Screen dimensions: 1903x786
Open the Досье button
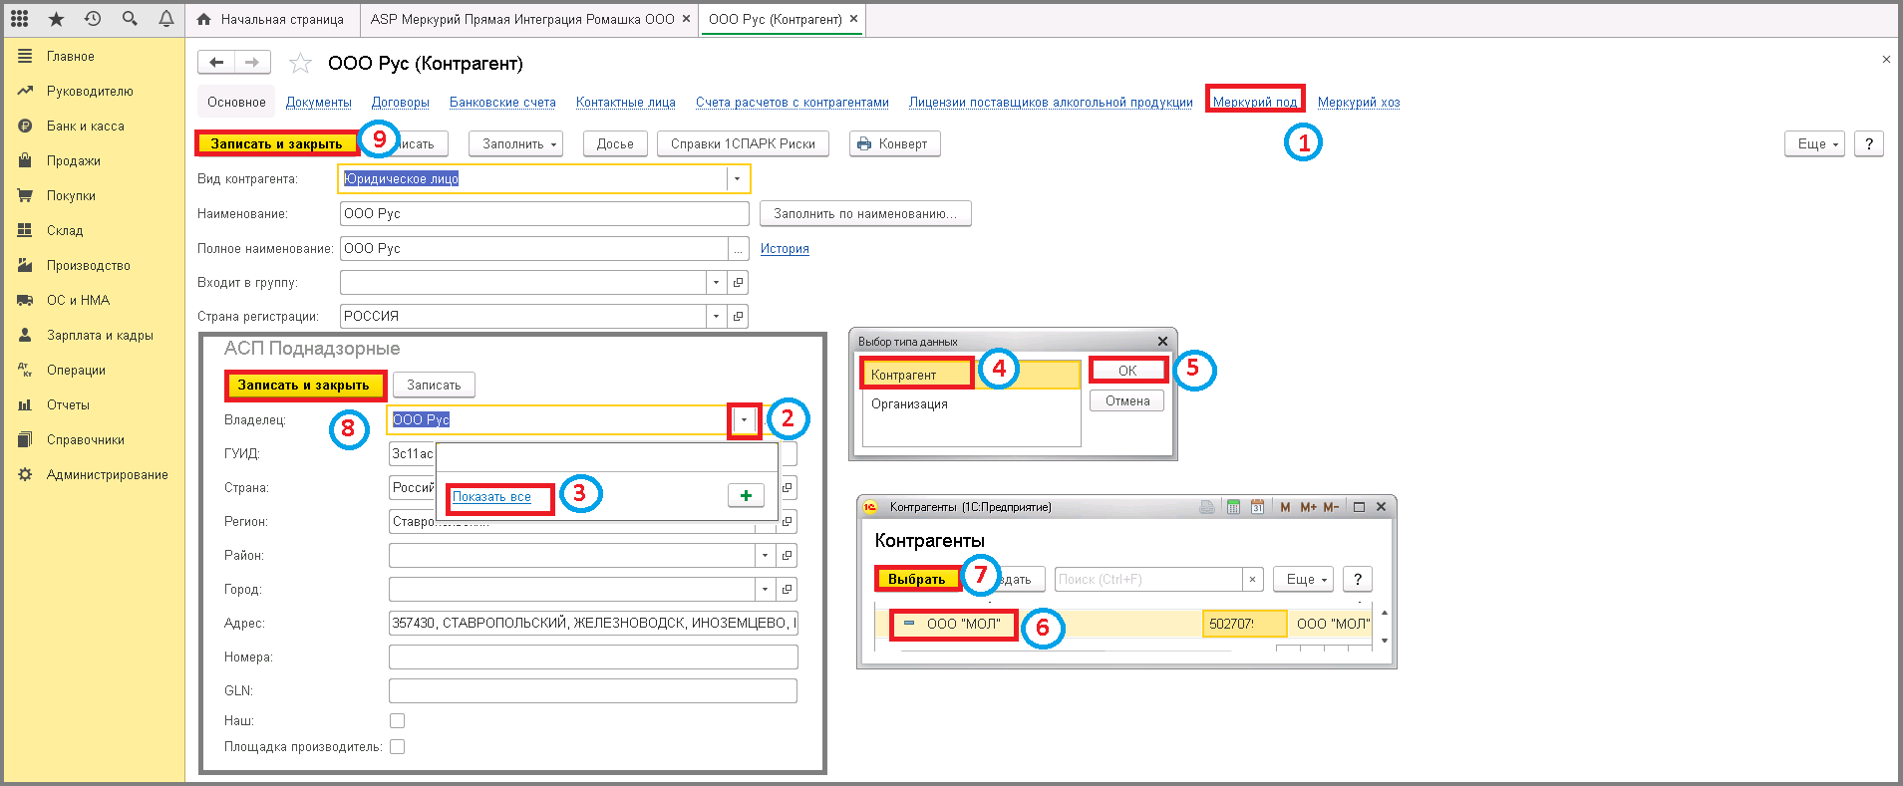(615, 143)
